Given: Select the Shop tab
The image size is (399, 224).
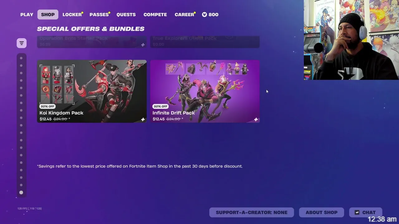Looking at the screenshot, I should point(48,15).
